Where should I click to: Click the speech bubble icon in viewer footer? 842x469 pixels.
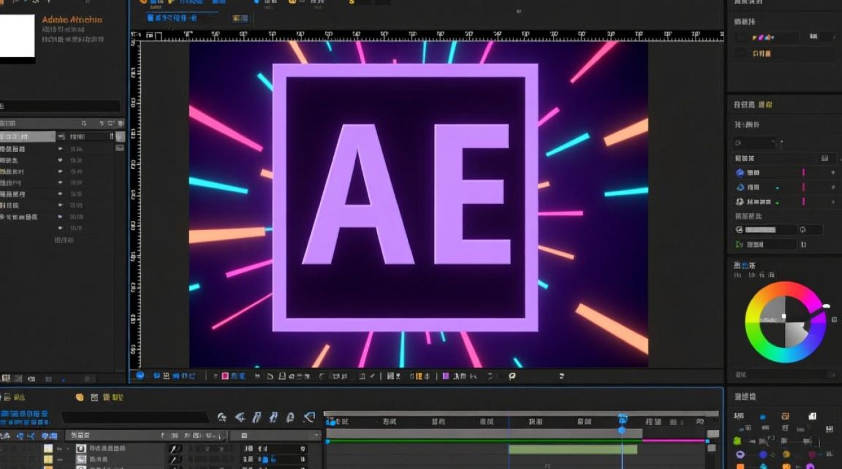tap(512, 376)
